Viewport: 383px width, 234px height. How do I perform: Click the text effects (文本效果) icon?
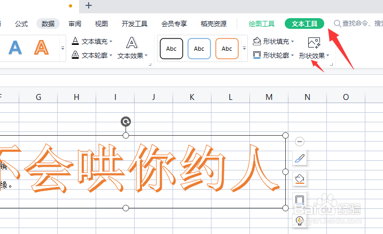132,43
